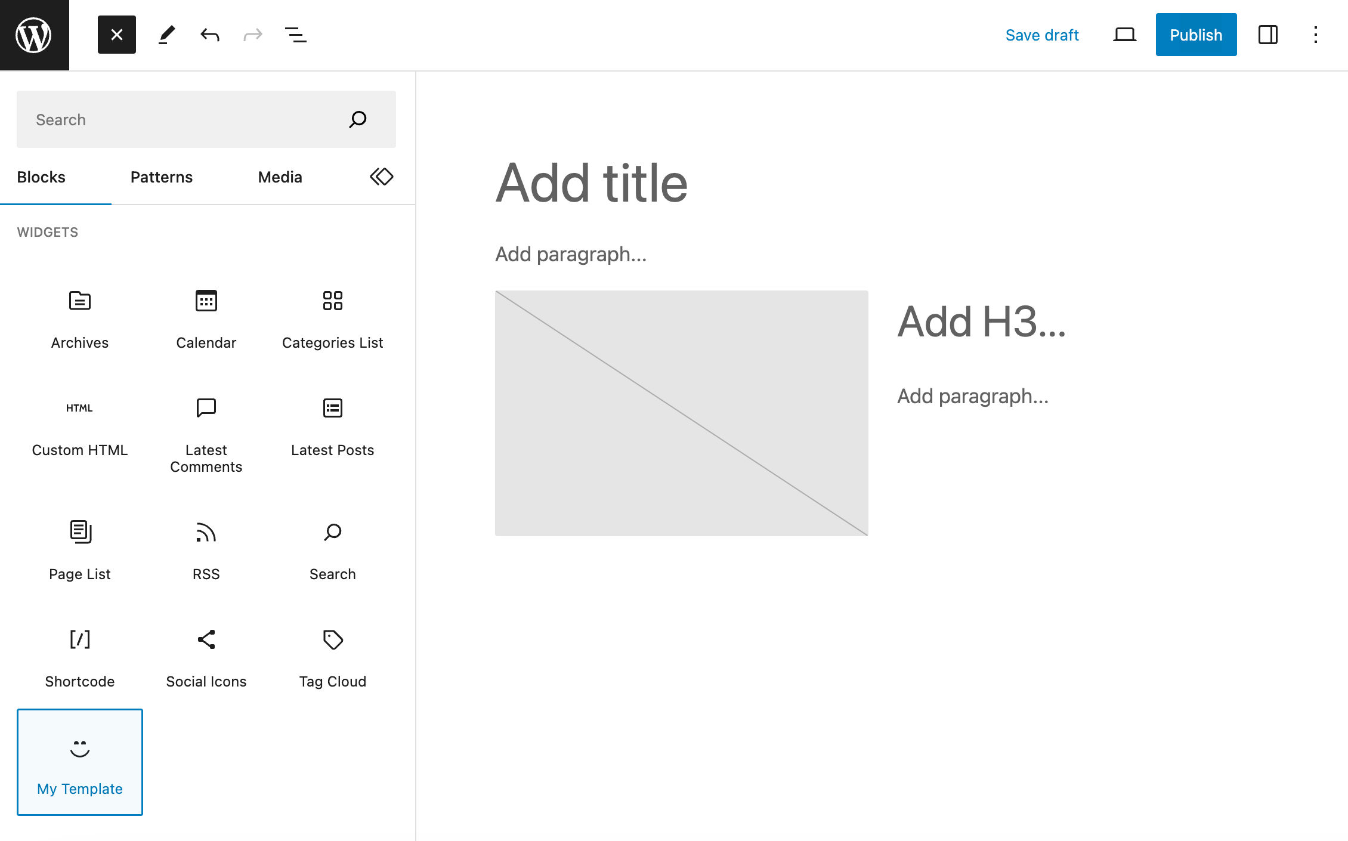Expand the Tag Cloud widget block
This screenshot has width=1348, height=841.
tap(332, 655)
